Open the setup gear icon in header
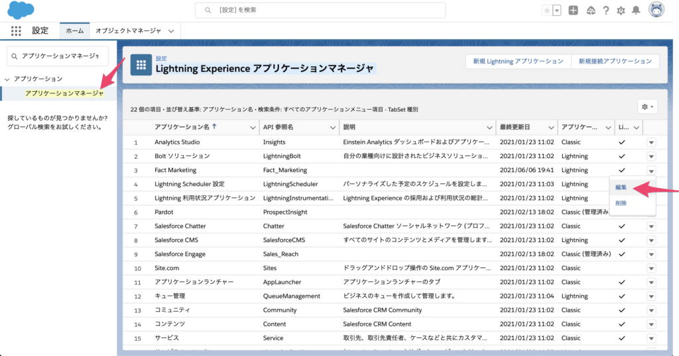 pyautogui.click(x=621, y=11)
